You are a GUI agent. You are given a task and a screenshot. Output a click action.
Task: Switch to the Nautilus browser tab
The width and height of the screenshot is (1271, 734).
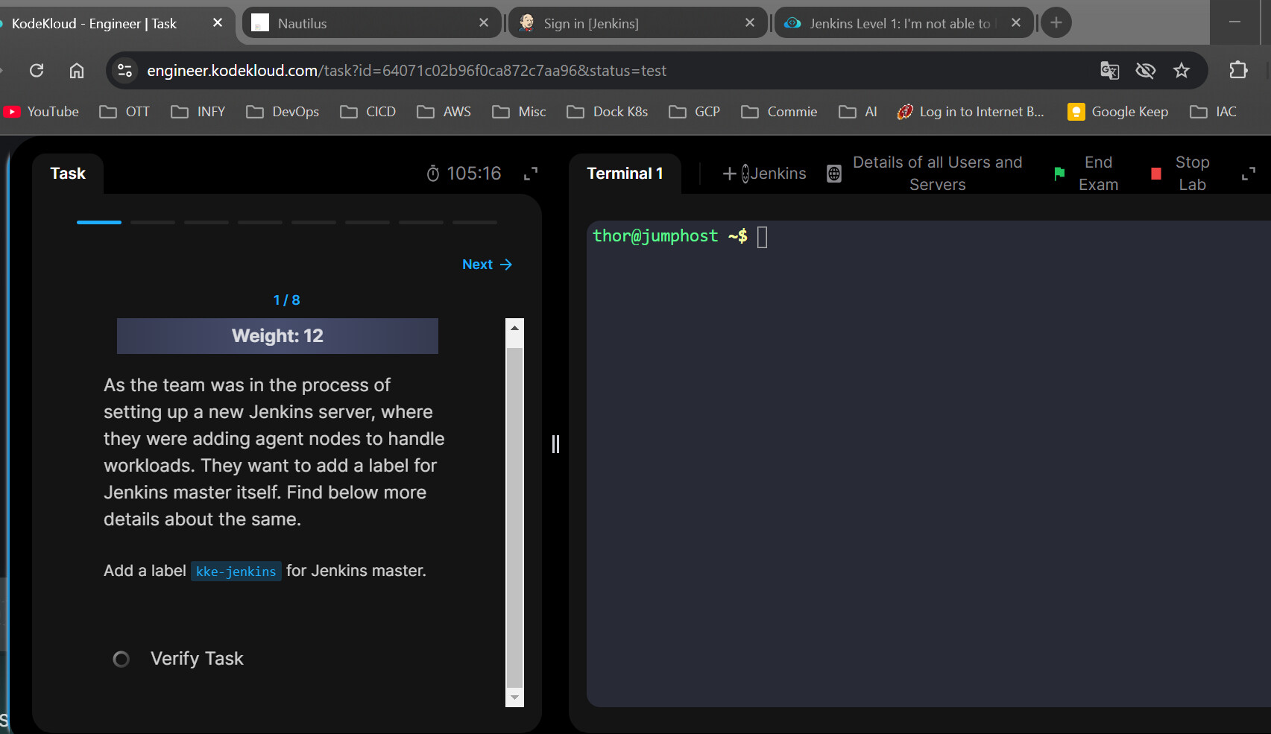(302, 24)
